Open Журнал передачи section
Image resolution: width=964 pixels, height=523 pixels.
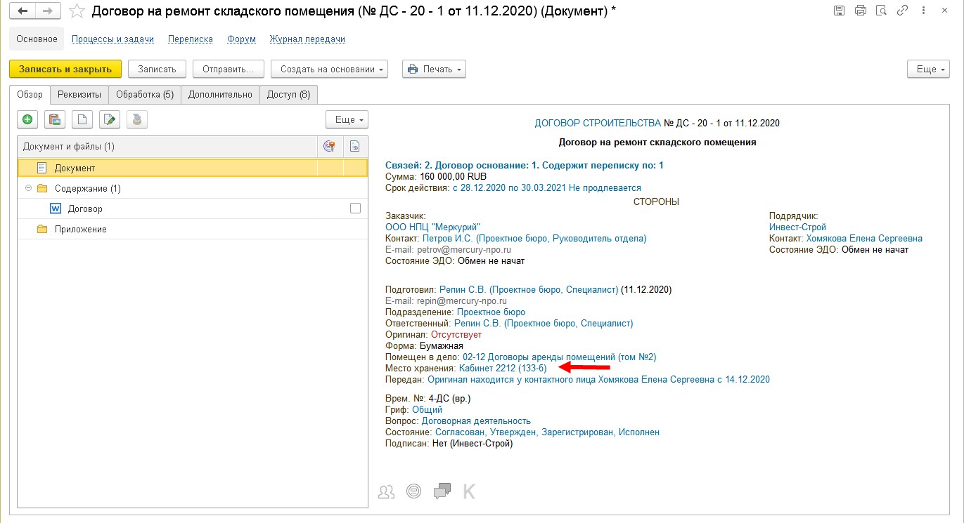pyautogui.click(x=307, y=39)
